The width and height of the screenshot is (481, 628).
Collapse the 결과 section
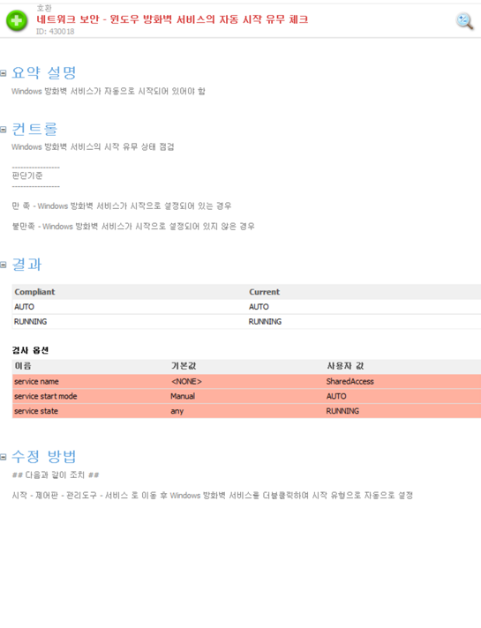[x=4, y=265]
